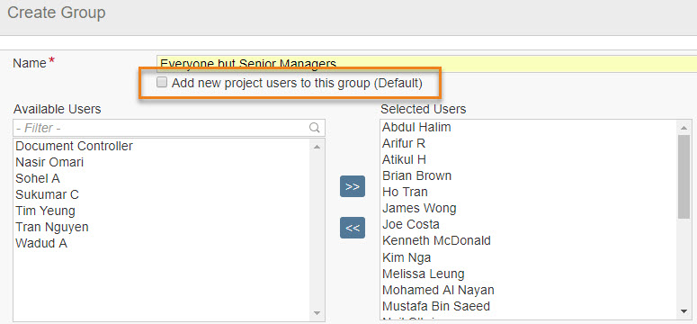
Task: Click the search magnifier in Filter box
Action: pos(314,128)
